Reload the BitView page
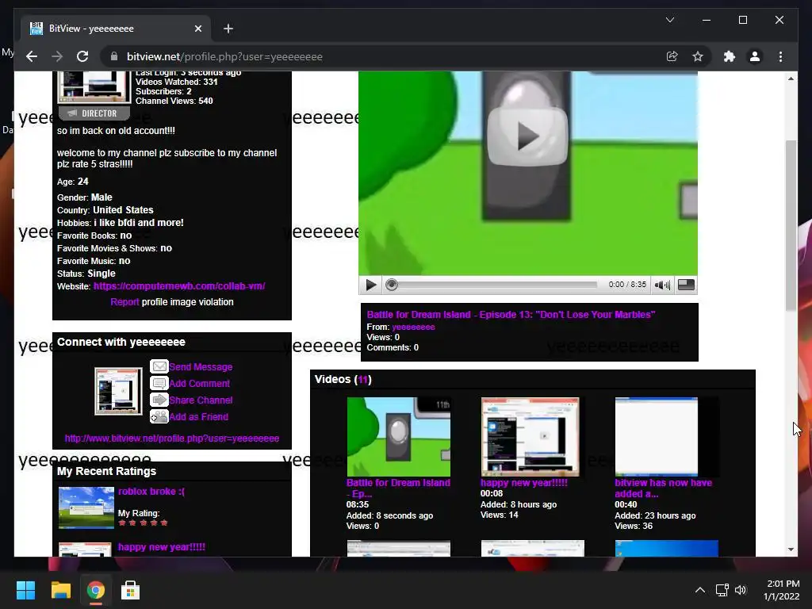The height and width of the screenshot is (609, 812). click(82, 56)
